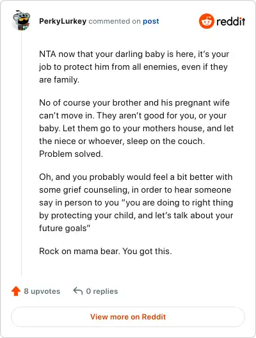
Task: Click the reply arrow icon
Action: (x=78, y=291)
